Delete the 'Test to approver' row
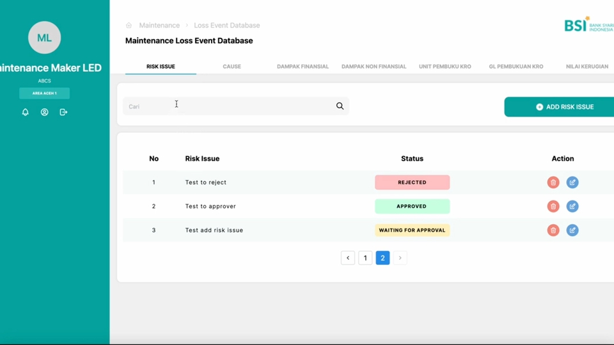Screen dimensions: 614x345 pos(553,206)
